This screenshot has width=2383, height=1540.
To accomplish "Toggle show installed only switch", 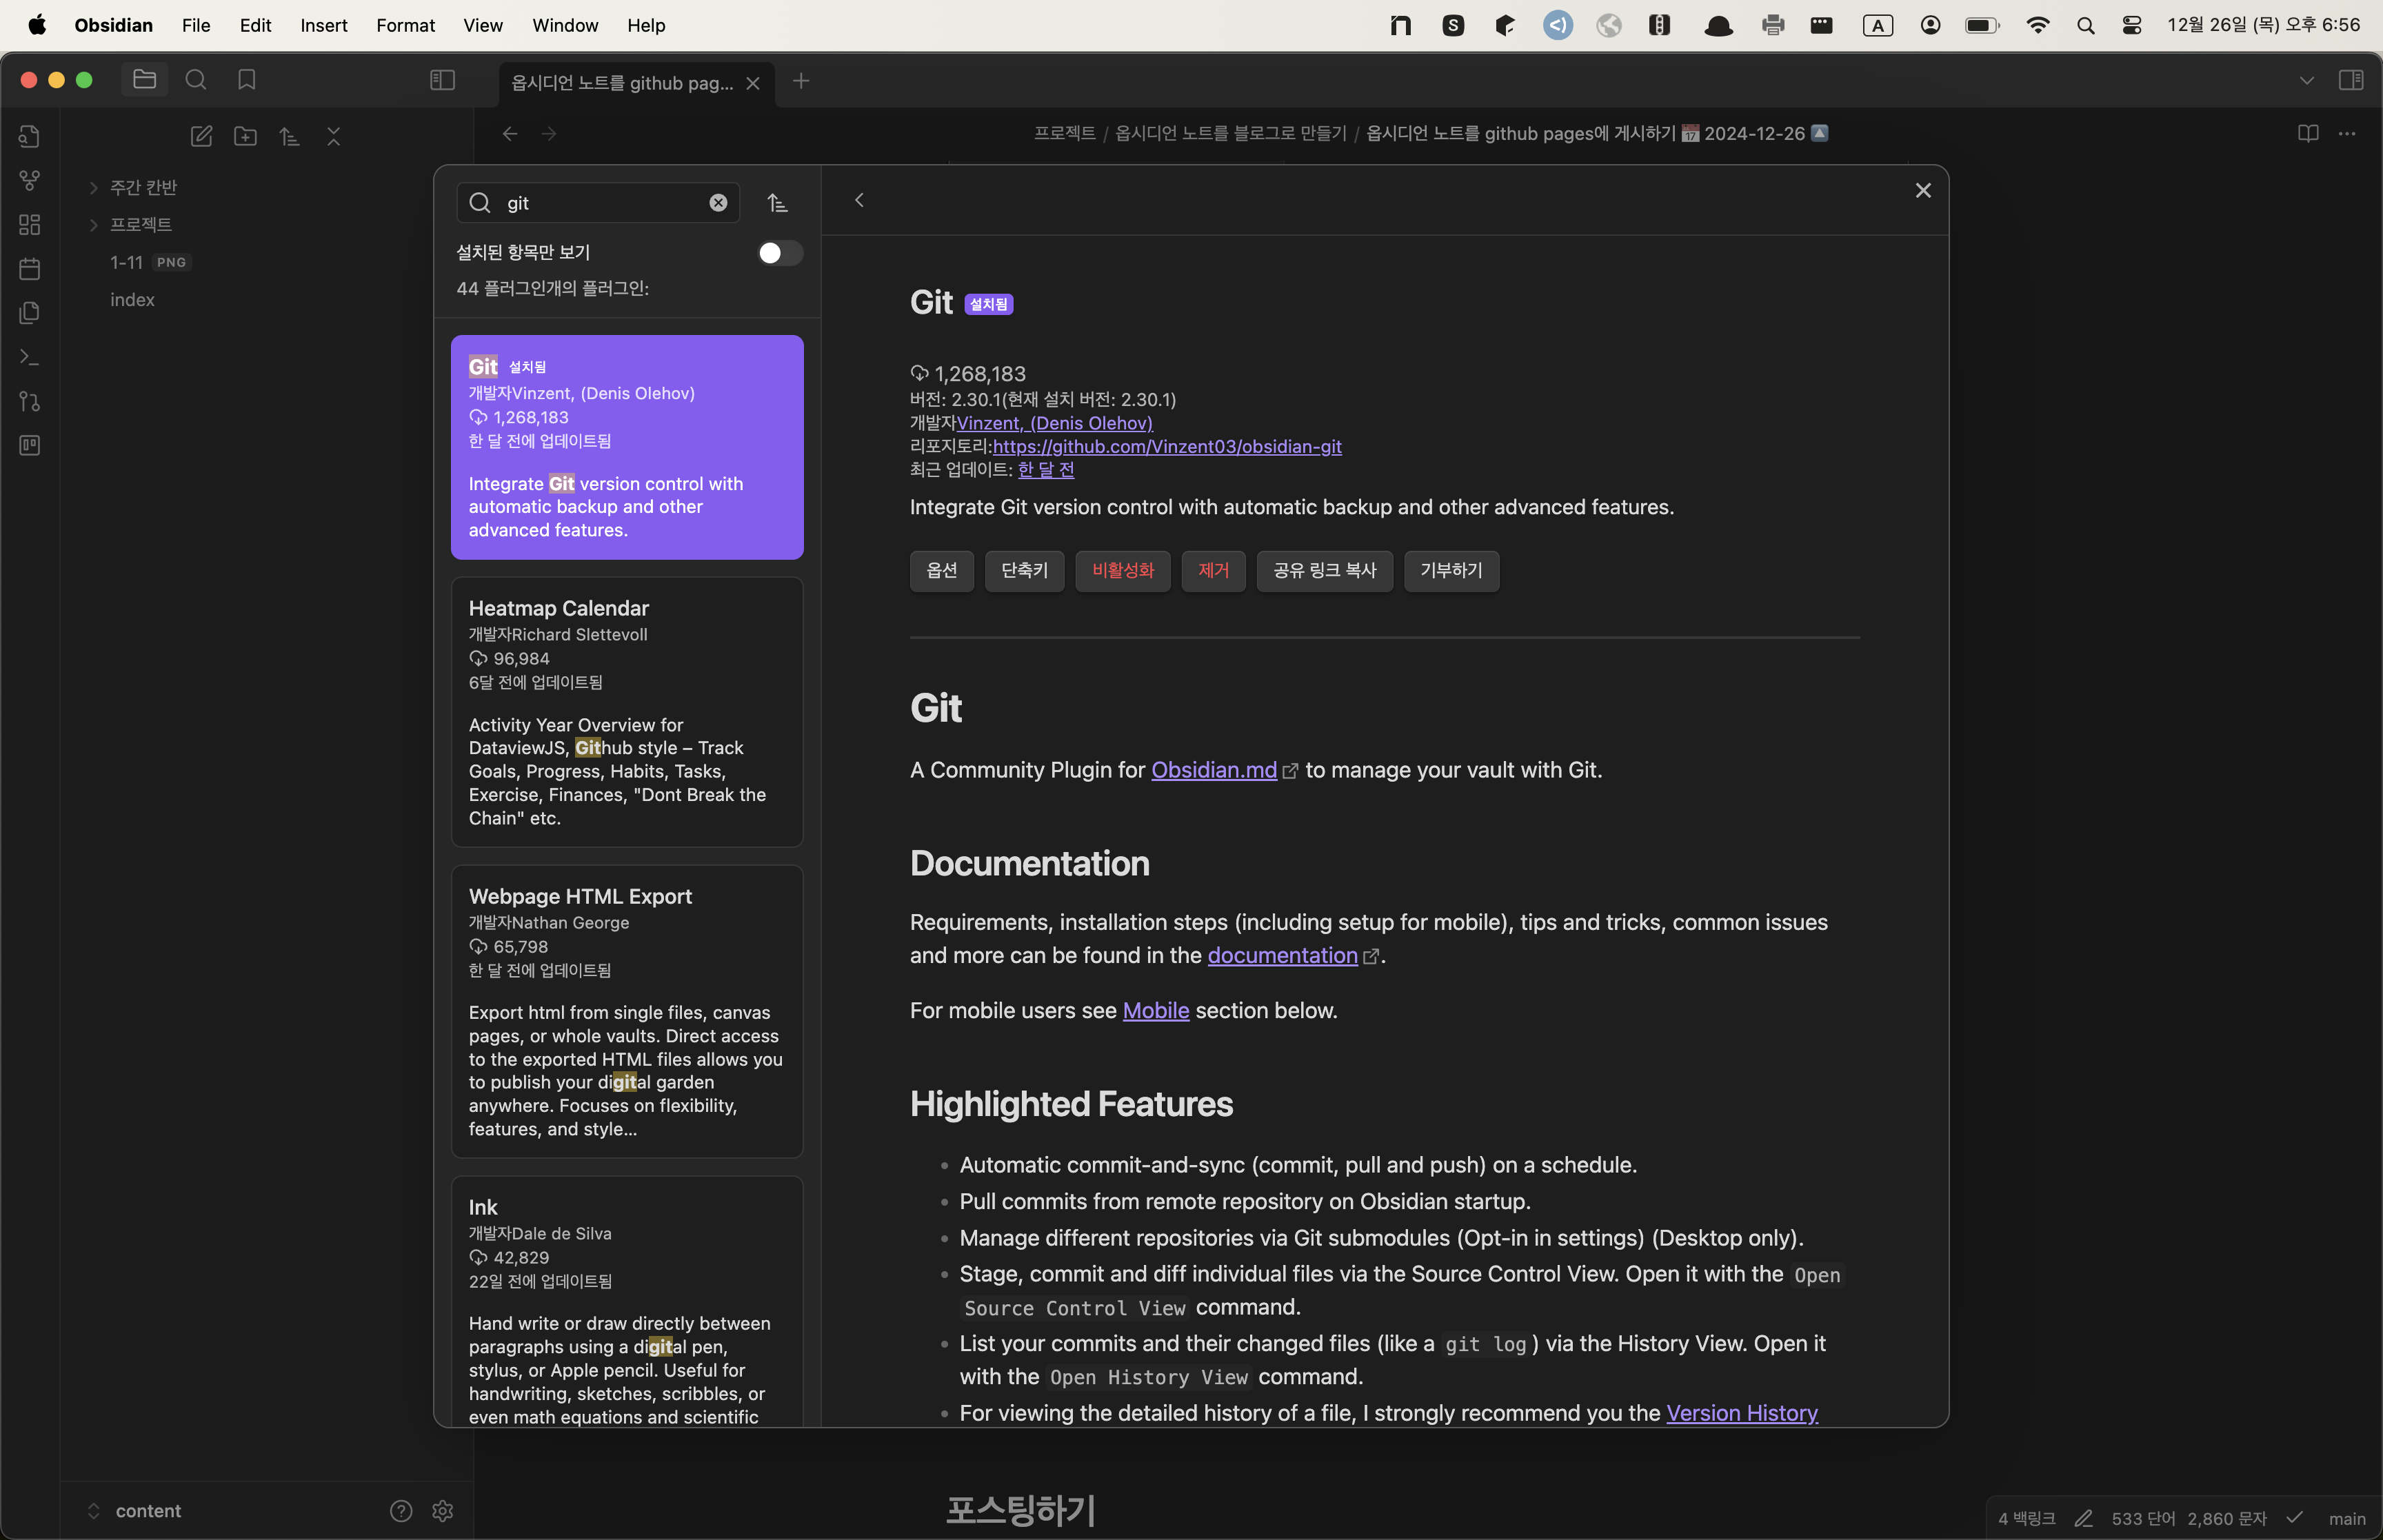I will tap(779, 253).
